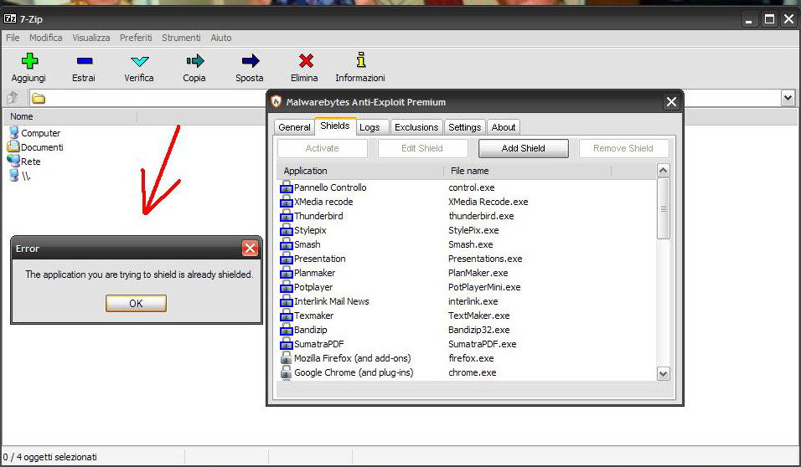Click the Elimina red X icon

306,61
